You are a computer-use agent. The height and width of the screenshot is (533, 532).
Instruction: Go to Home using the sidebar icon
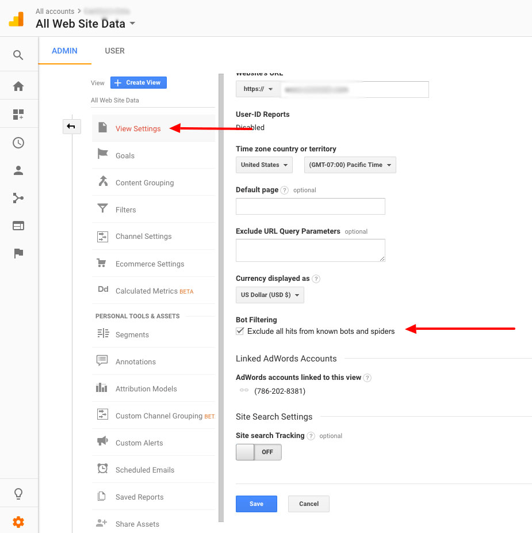point(19,85)
